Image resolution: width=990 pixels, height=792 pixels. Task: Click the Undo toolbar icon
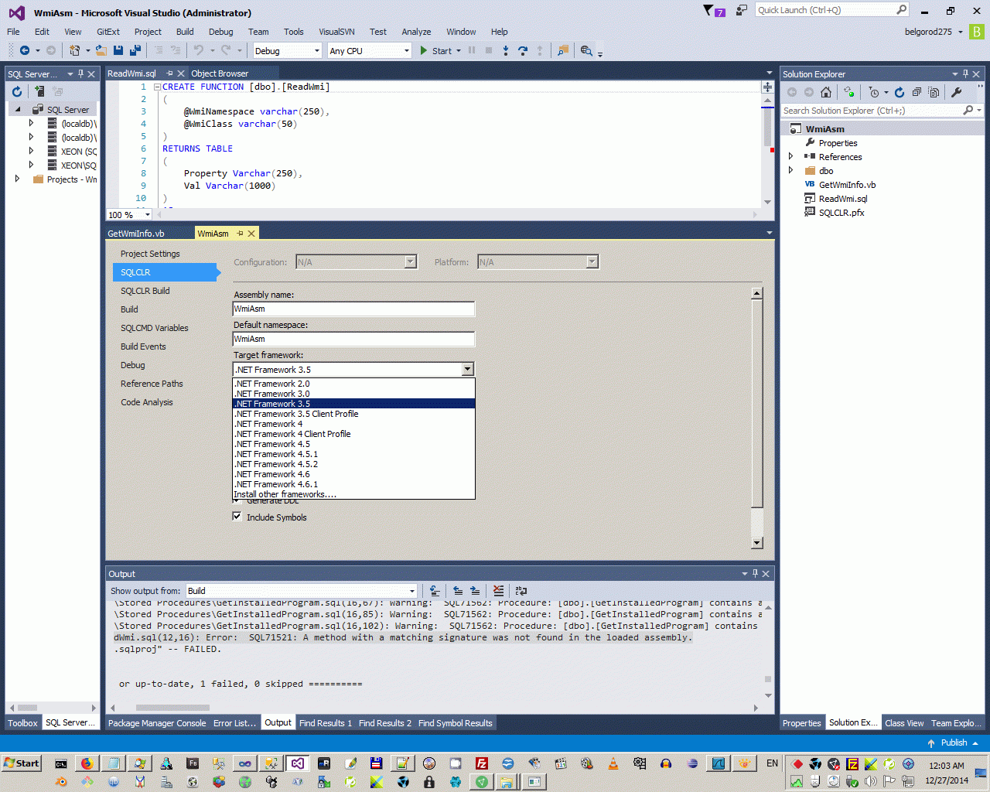pos(199,50)
